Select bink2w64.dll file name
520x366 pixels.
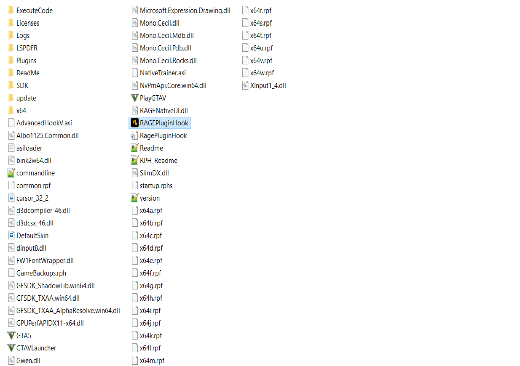34,161
